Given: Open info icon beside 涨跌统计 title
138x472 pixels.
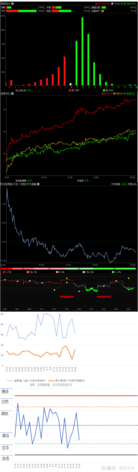Looking at the screenshot, I should pyautogui.click(x=13, y=4).
